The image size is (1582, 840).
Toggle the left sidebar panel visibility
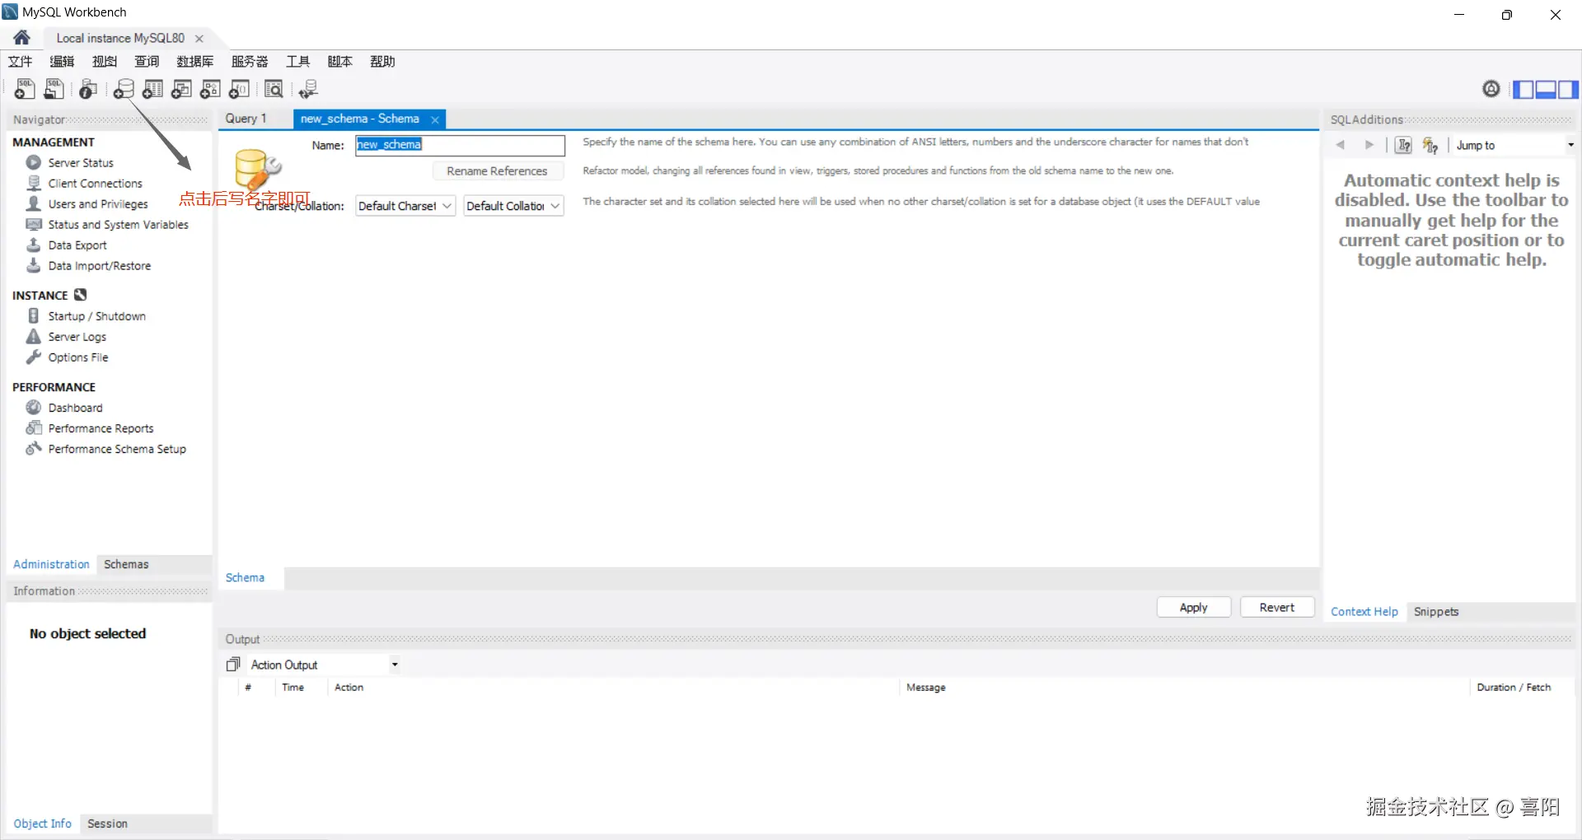1523,89
